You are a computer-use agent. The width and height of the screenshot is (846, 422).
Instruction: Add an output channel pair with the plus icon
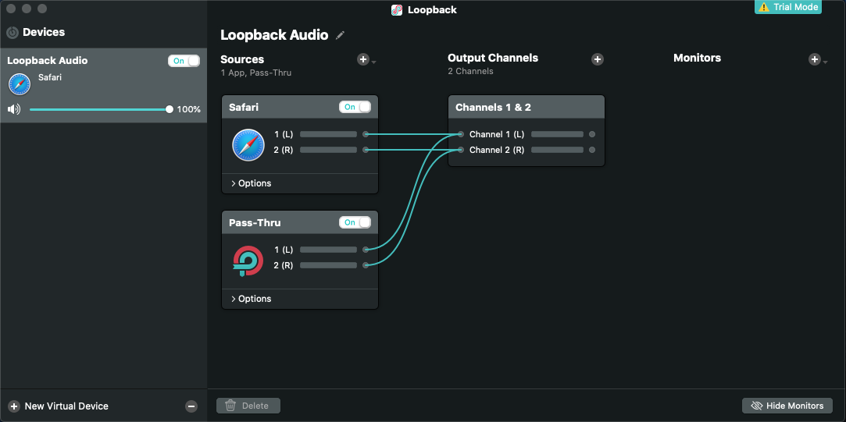[x=598, y=59]
